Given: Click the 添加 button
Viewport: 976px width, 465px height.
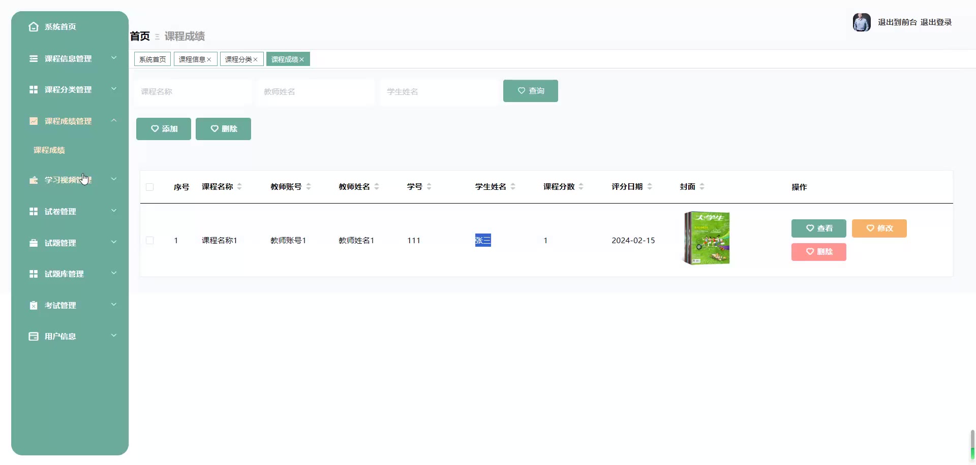Looking at the screenshot, I should pos(164,129).
